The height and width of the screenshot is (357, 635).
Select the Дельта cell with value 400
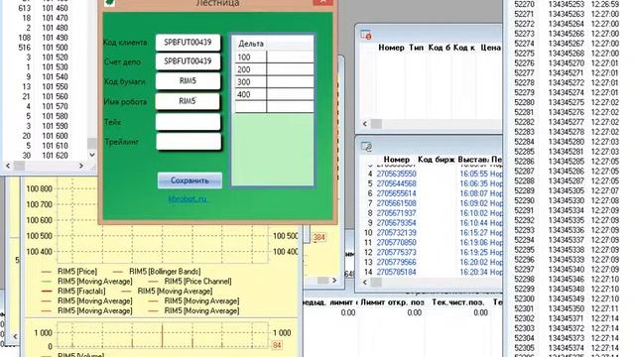click(x=251, y=95)
